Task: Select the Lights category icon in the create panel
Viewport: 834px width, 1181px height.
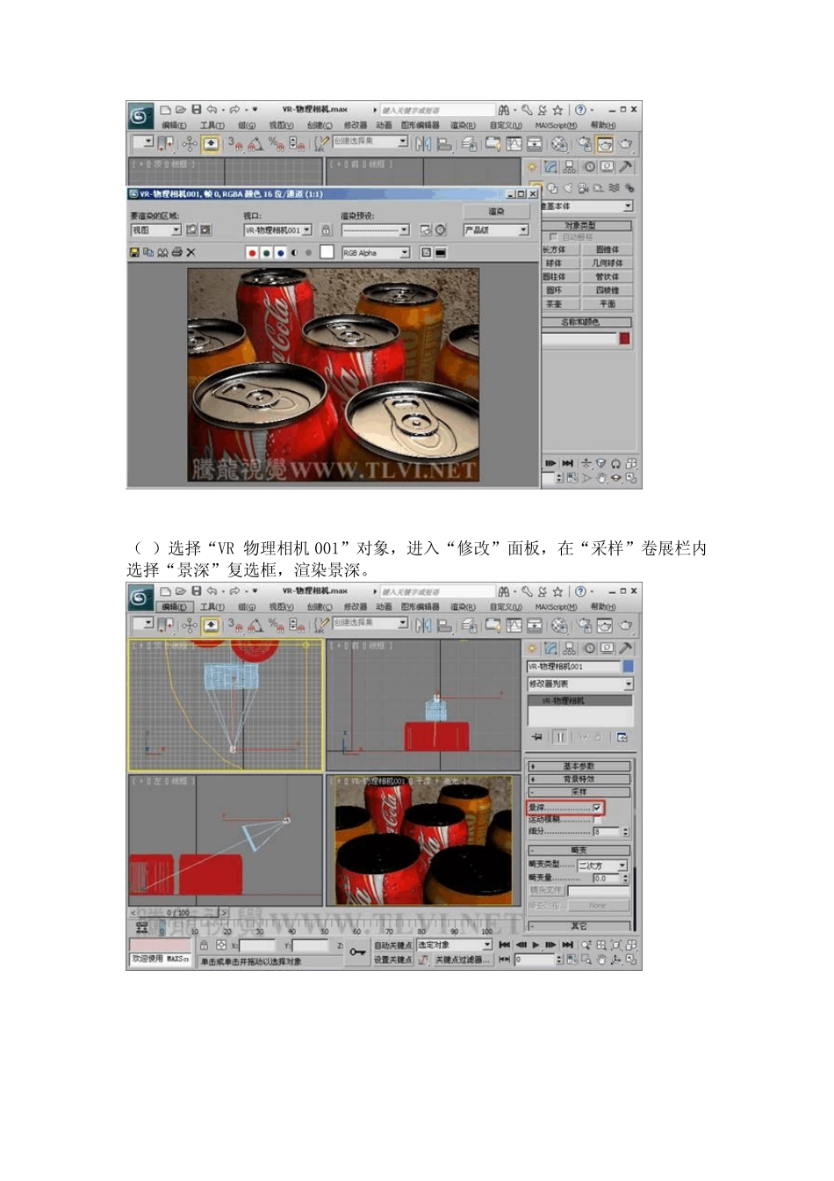Action: pyautogui.click(x=567, y=188)
